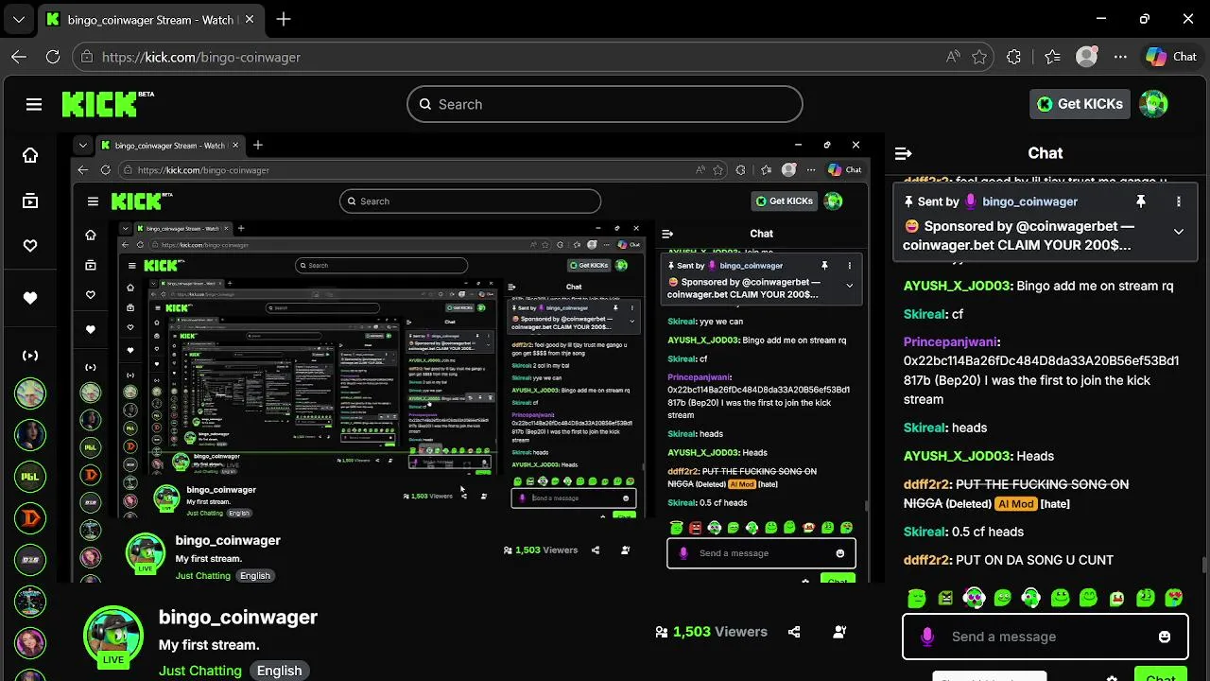This screenshot has width=1210, height=681.
Task: Add this page to favorites star
Action: pyautogui.click(x=979, y=57)
